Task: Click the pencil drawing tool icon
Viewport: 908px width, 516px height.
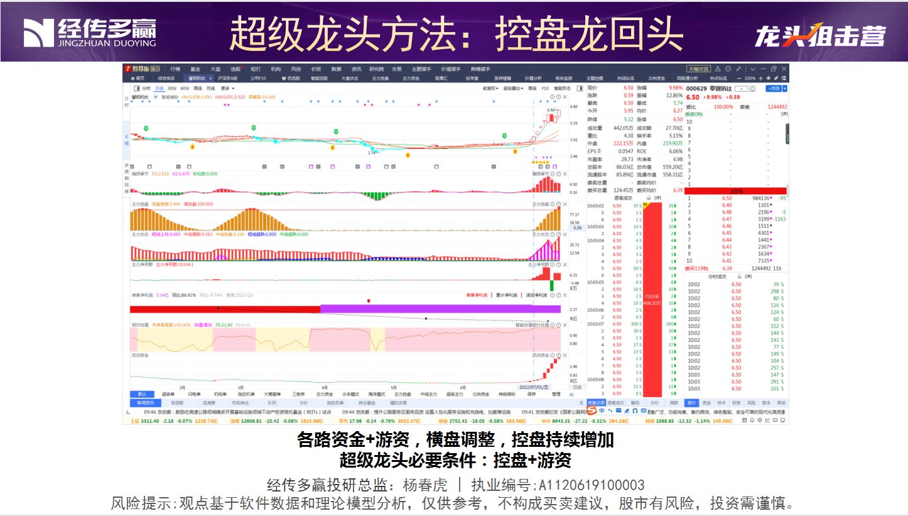Action: [776, 79]
